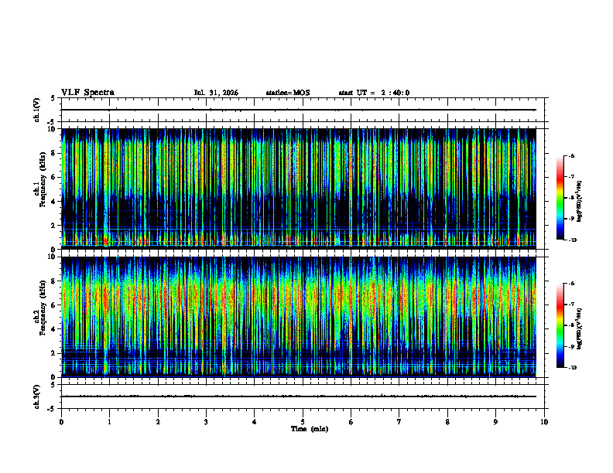This screenshot has height=473, width=613.
Task: Select the date text "Jul. 31, 2026"
Action: click(216, 93)
